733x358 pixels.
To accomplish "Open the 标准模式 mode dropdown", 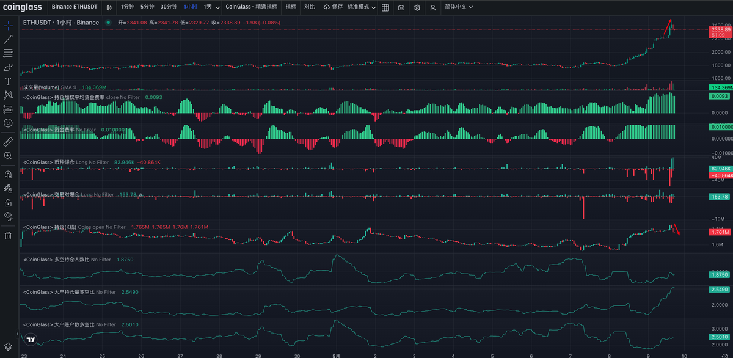I will click(362, 7).
